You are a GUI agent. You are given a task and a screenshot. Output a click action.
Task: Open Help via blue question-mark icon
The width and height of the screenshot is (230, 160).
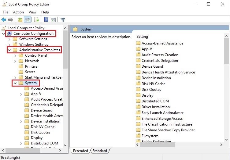[46, 20]
